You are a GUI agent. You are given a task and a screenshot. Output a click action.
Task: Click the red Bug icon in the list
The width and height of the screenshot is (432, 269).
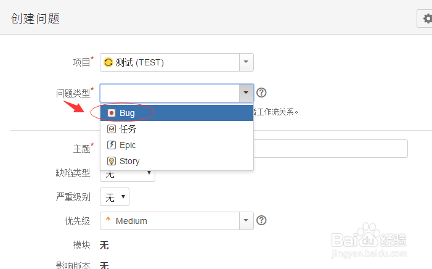(x=112, y=113)
